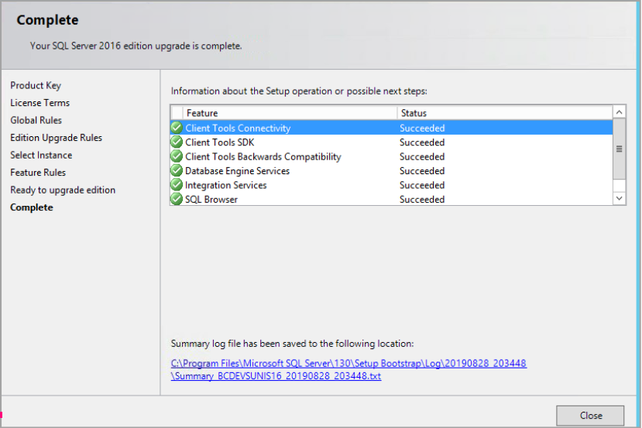This screenshot has width=642, height=428.
Task: Go to Global Rules step
Action: (36, 121)
